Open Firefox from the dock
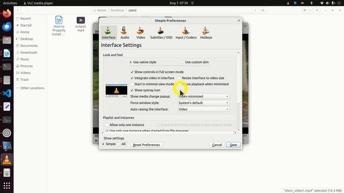344x193 pixels. [7, 13]
